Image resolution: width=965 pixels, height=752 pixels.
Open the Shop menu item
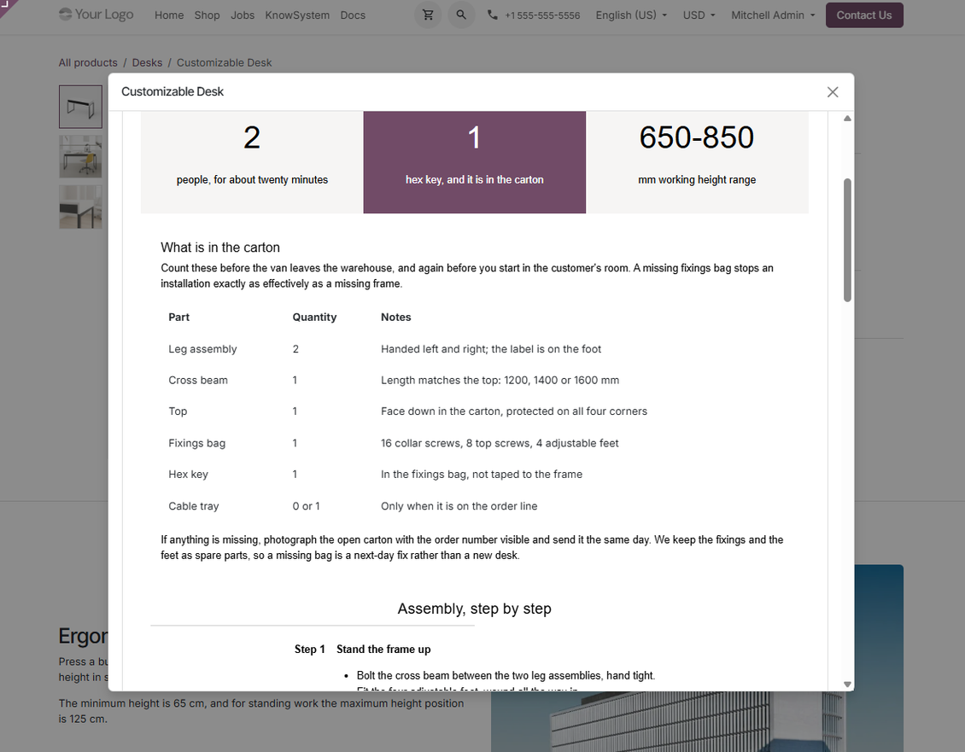pyautogui.click(x=207, y=15)
